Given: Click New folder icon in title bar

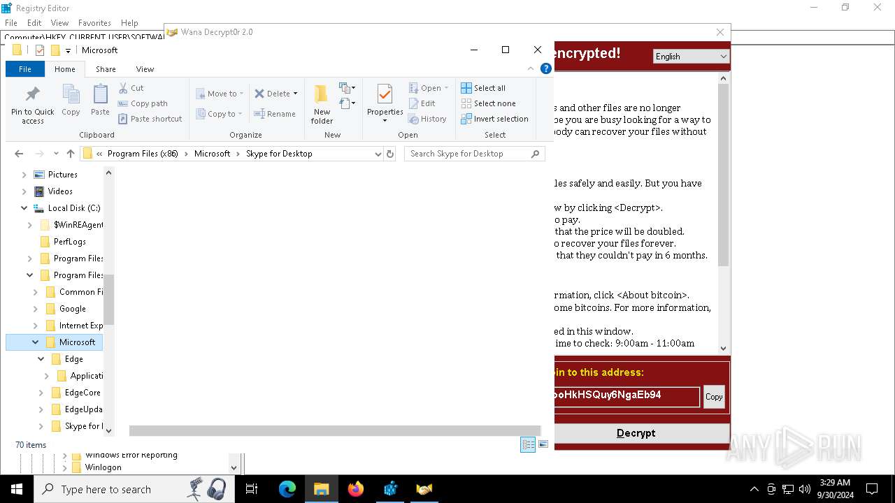Looking at the screenshot, I should 55,50.
